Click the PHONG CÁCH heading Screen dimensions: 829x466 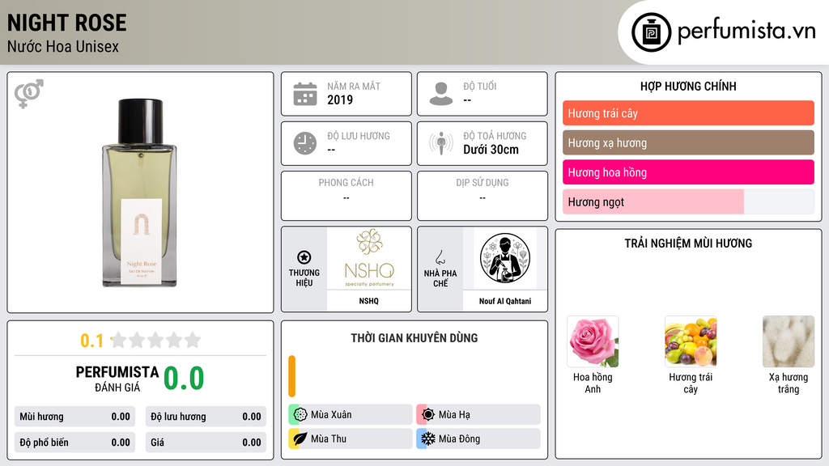point(346,182)
